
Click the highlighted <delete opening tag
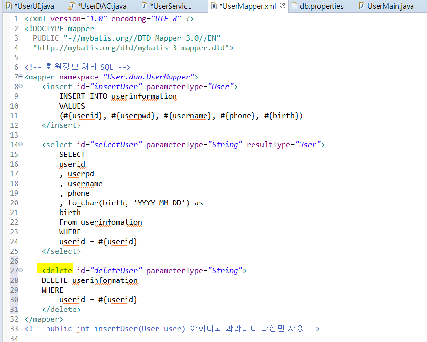pyautogui.click(x=57, y=270)
